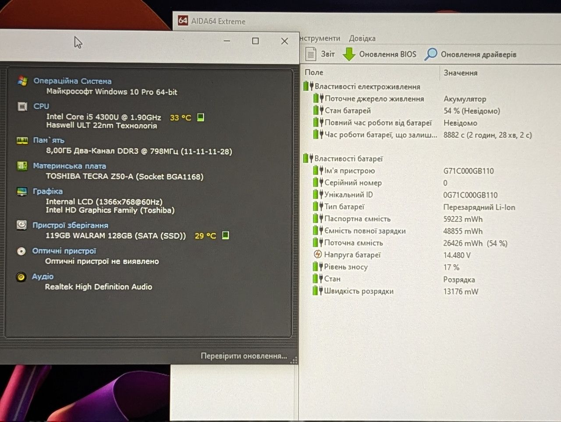Click the Перевірити оновлення link in Speccy

pos(244,356)
